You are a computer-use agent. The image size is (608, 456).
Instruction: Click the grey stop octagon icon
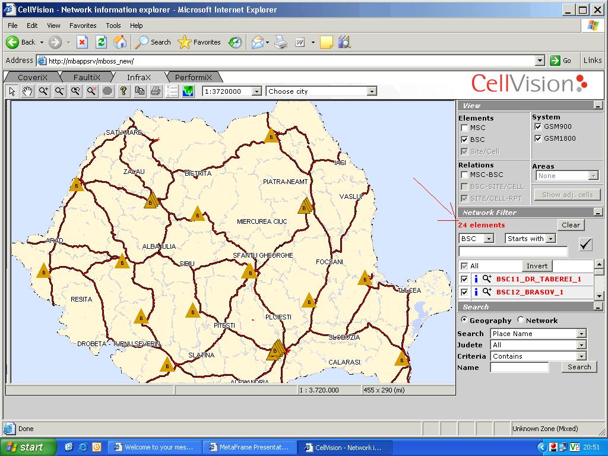(x=107, y=91)
